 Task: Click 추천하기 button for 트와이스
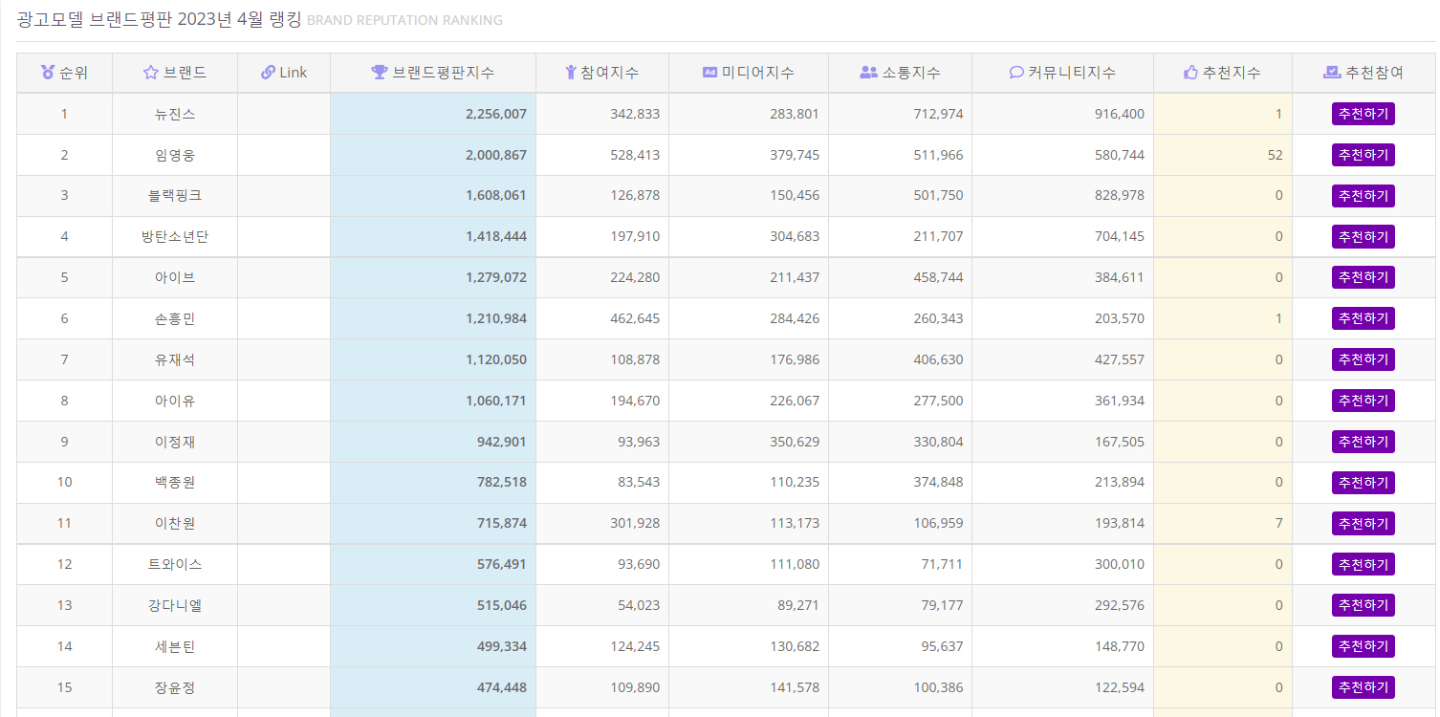[1364, 564]
